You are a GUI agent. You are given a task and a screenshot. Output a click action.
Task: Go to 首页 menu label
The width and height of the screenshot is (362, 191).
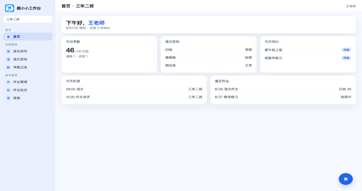tap(17, 37)
